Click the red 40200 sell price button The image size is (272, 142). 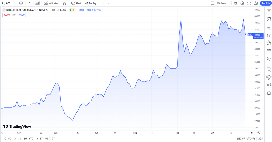(x=7, y=15)
